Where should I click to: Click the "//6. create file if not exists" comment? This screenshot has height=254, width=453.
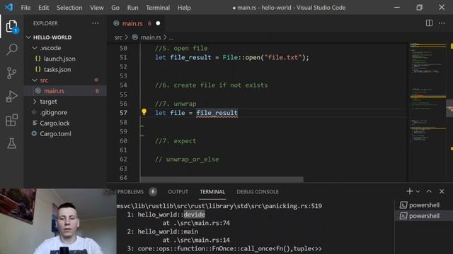tap(212, 85)
